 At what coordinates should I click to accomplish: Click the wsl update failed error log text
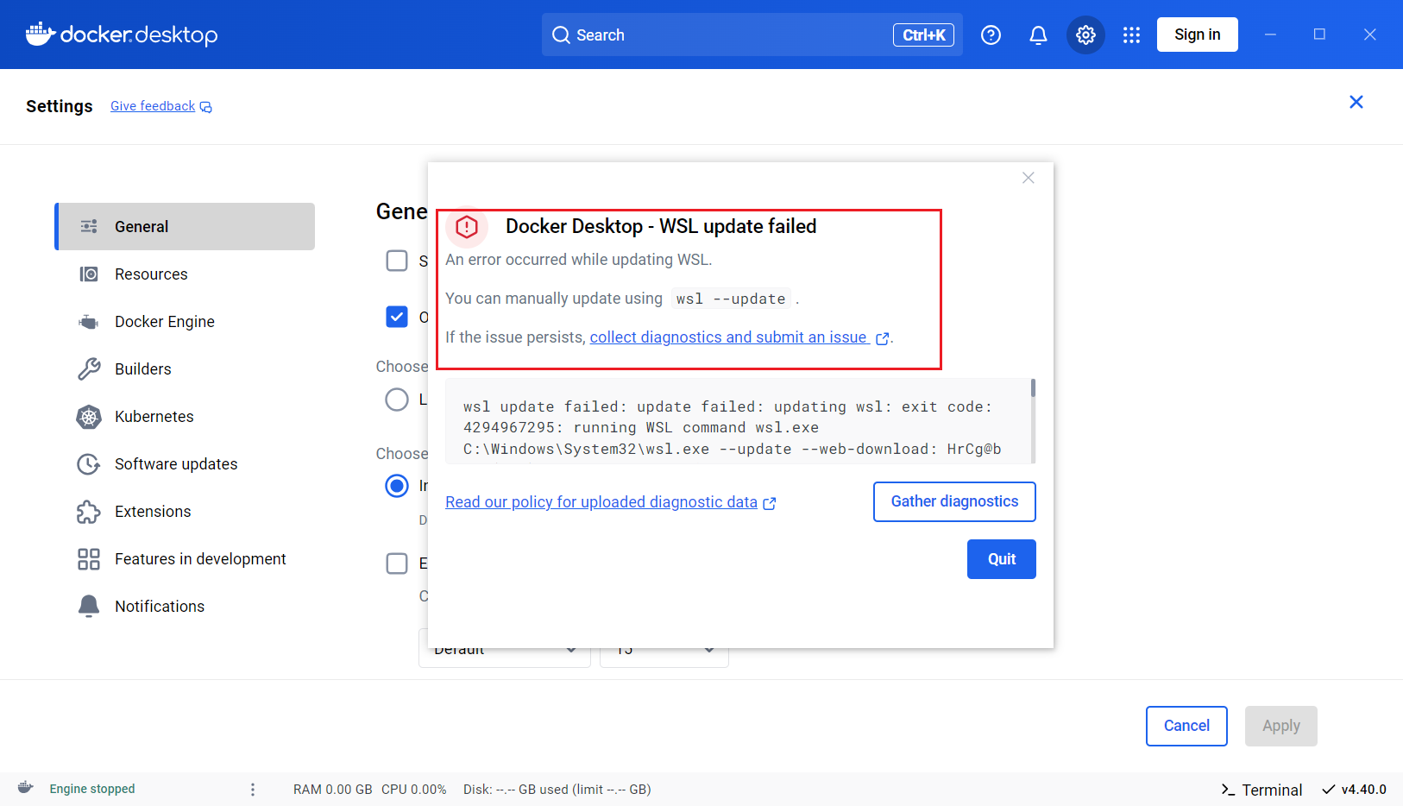pyautogui.click(x=733, y=427)
